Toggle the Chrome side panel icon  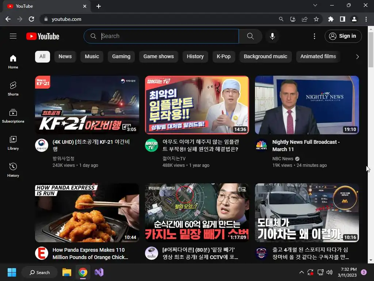(343, 19)
